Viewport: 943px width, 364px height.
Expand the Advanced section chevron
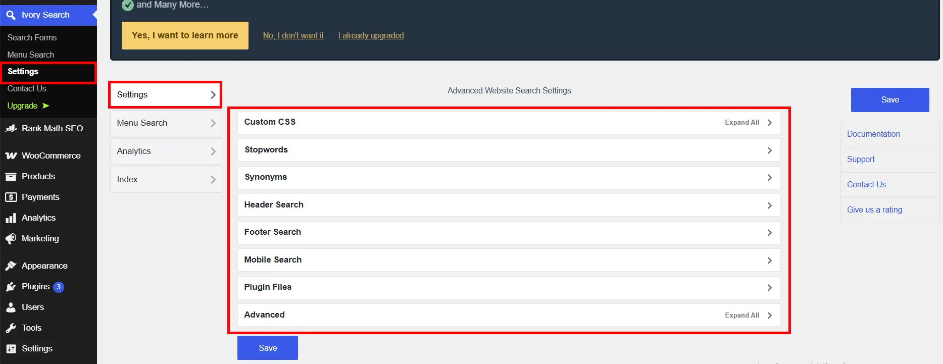point(770,316)
